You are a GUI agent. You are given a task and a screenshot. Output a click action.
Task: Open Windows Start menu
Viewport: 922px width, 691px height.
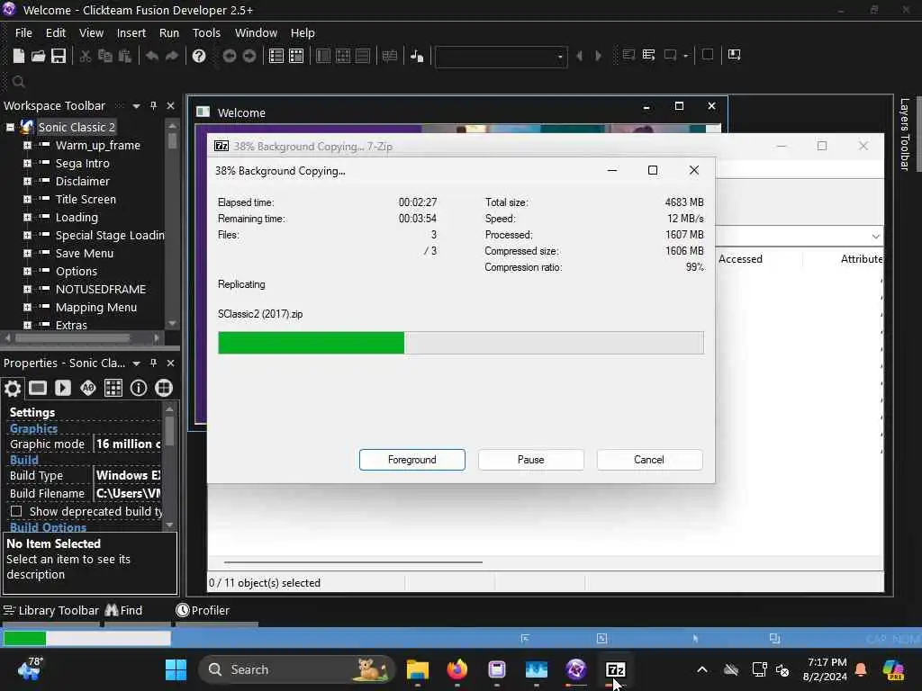coord(176,669)
